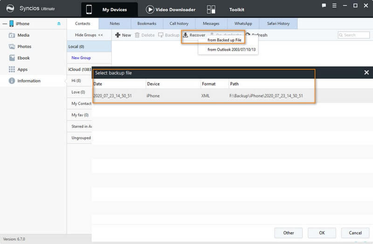Click the Toolkit grid icon

point(211,9)
